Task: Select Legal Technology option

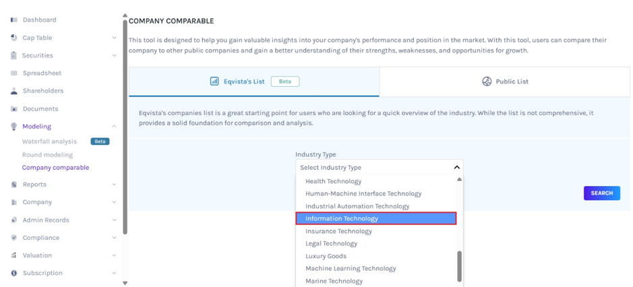Action: click(x=376, y=243)
